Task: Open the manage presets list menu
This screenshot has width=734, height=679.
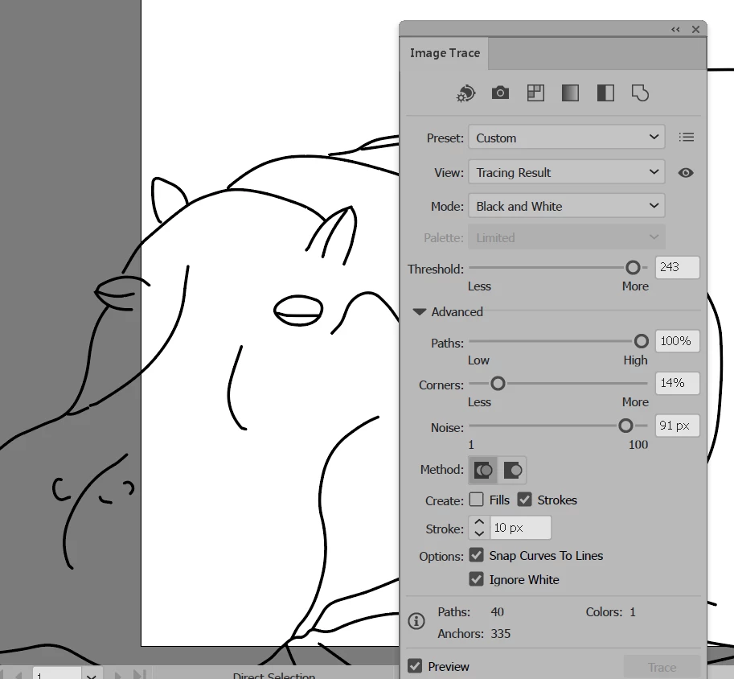Action: coord(687,137)
